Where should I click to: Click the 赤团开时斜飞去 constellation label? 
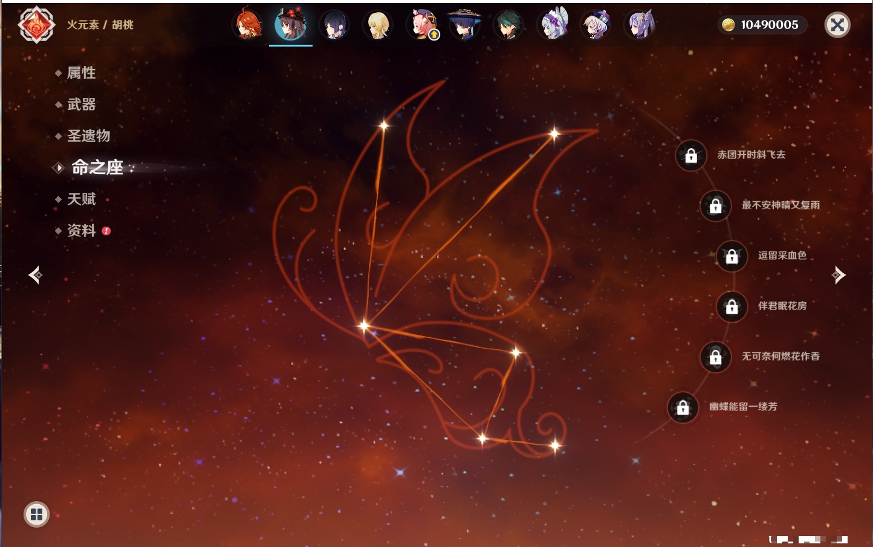tap(751, 155)
